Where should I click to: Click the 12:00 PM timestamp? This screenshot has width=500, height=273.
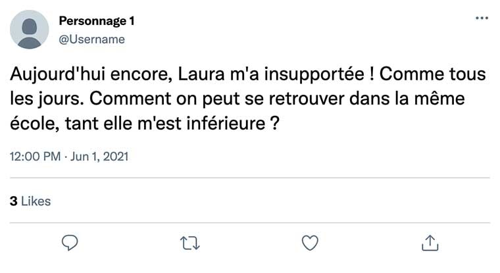(x=36, y=157)
